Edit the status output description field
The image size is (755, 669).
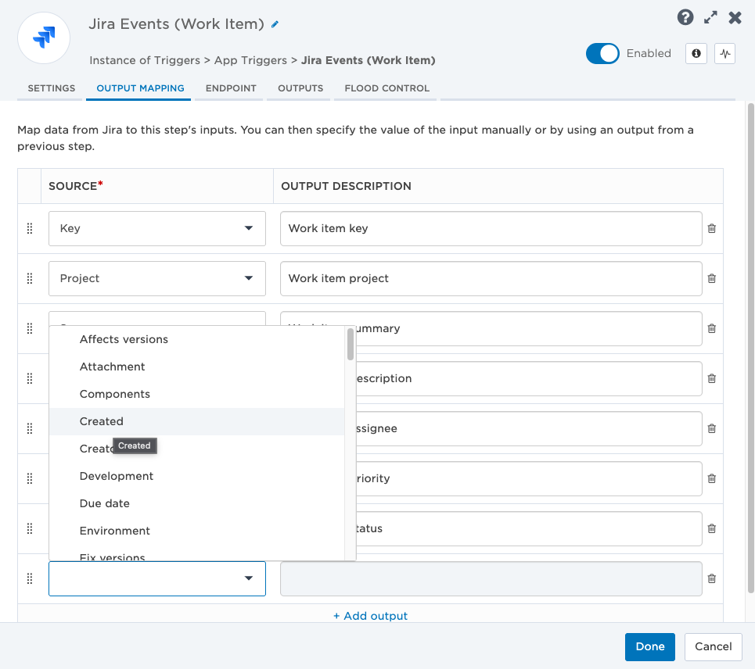click(x=529, y=528)
